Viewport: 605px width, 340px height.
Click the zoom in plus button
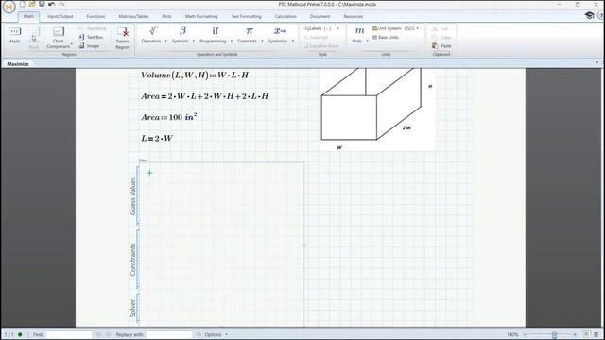coord(575,334)
